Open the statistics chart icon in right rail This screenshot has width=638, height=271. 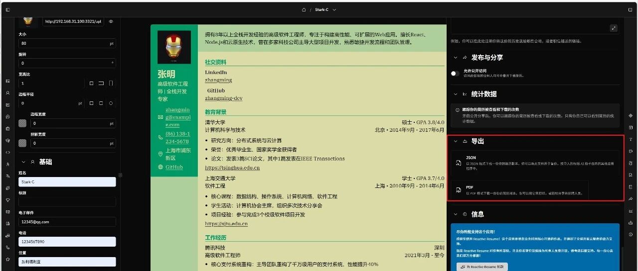631,210
